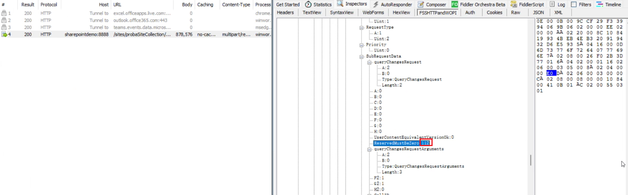The width and height of the screenshot is (628, 195).
Task: Select the A:1 node under RequestType
Action: [x=378, y=33]
